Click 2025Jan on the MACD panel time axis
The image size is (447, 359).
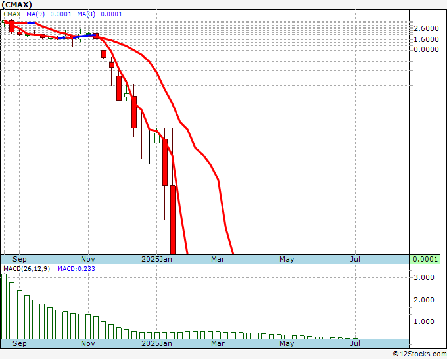tap(157, 343)
